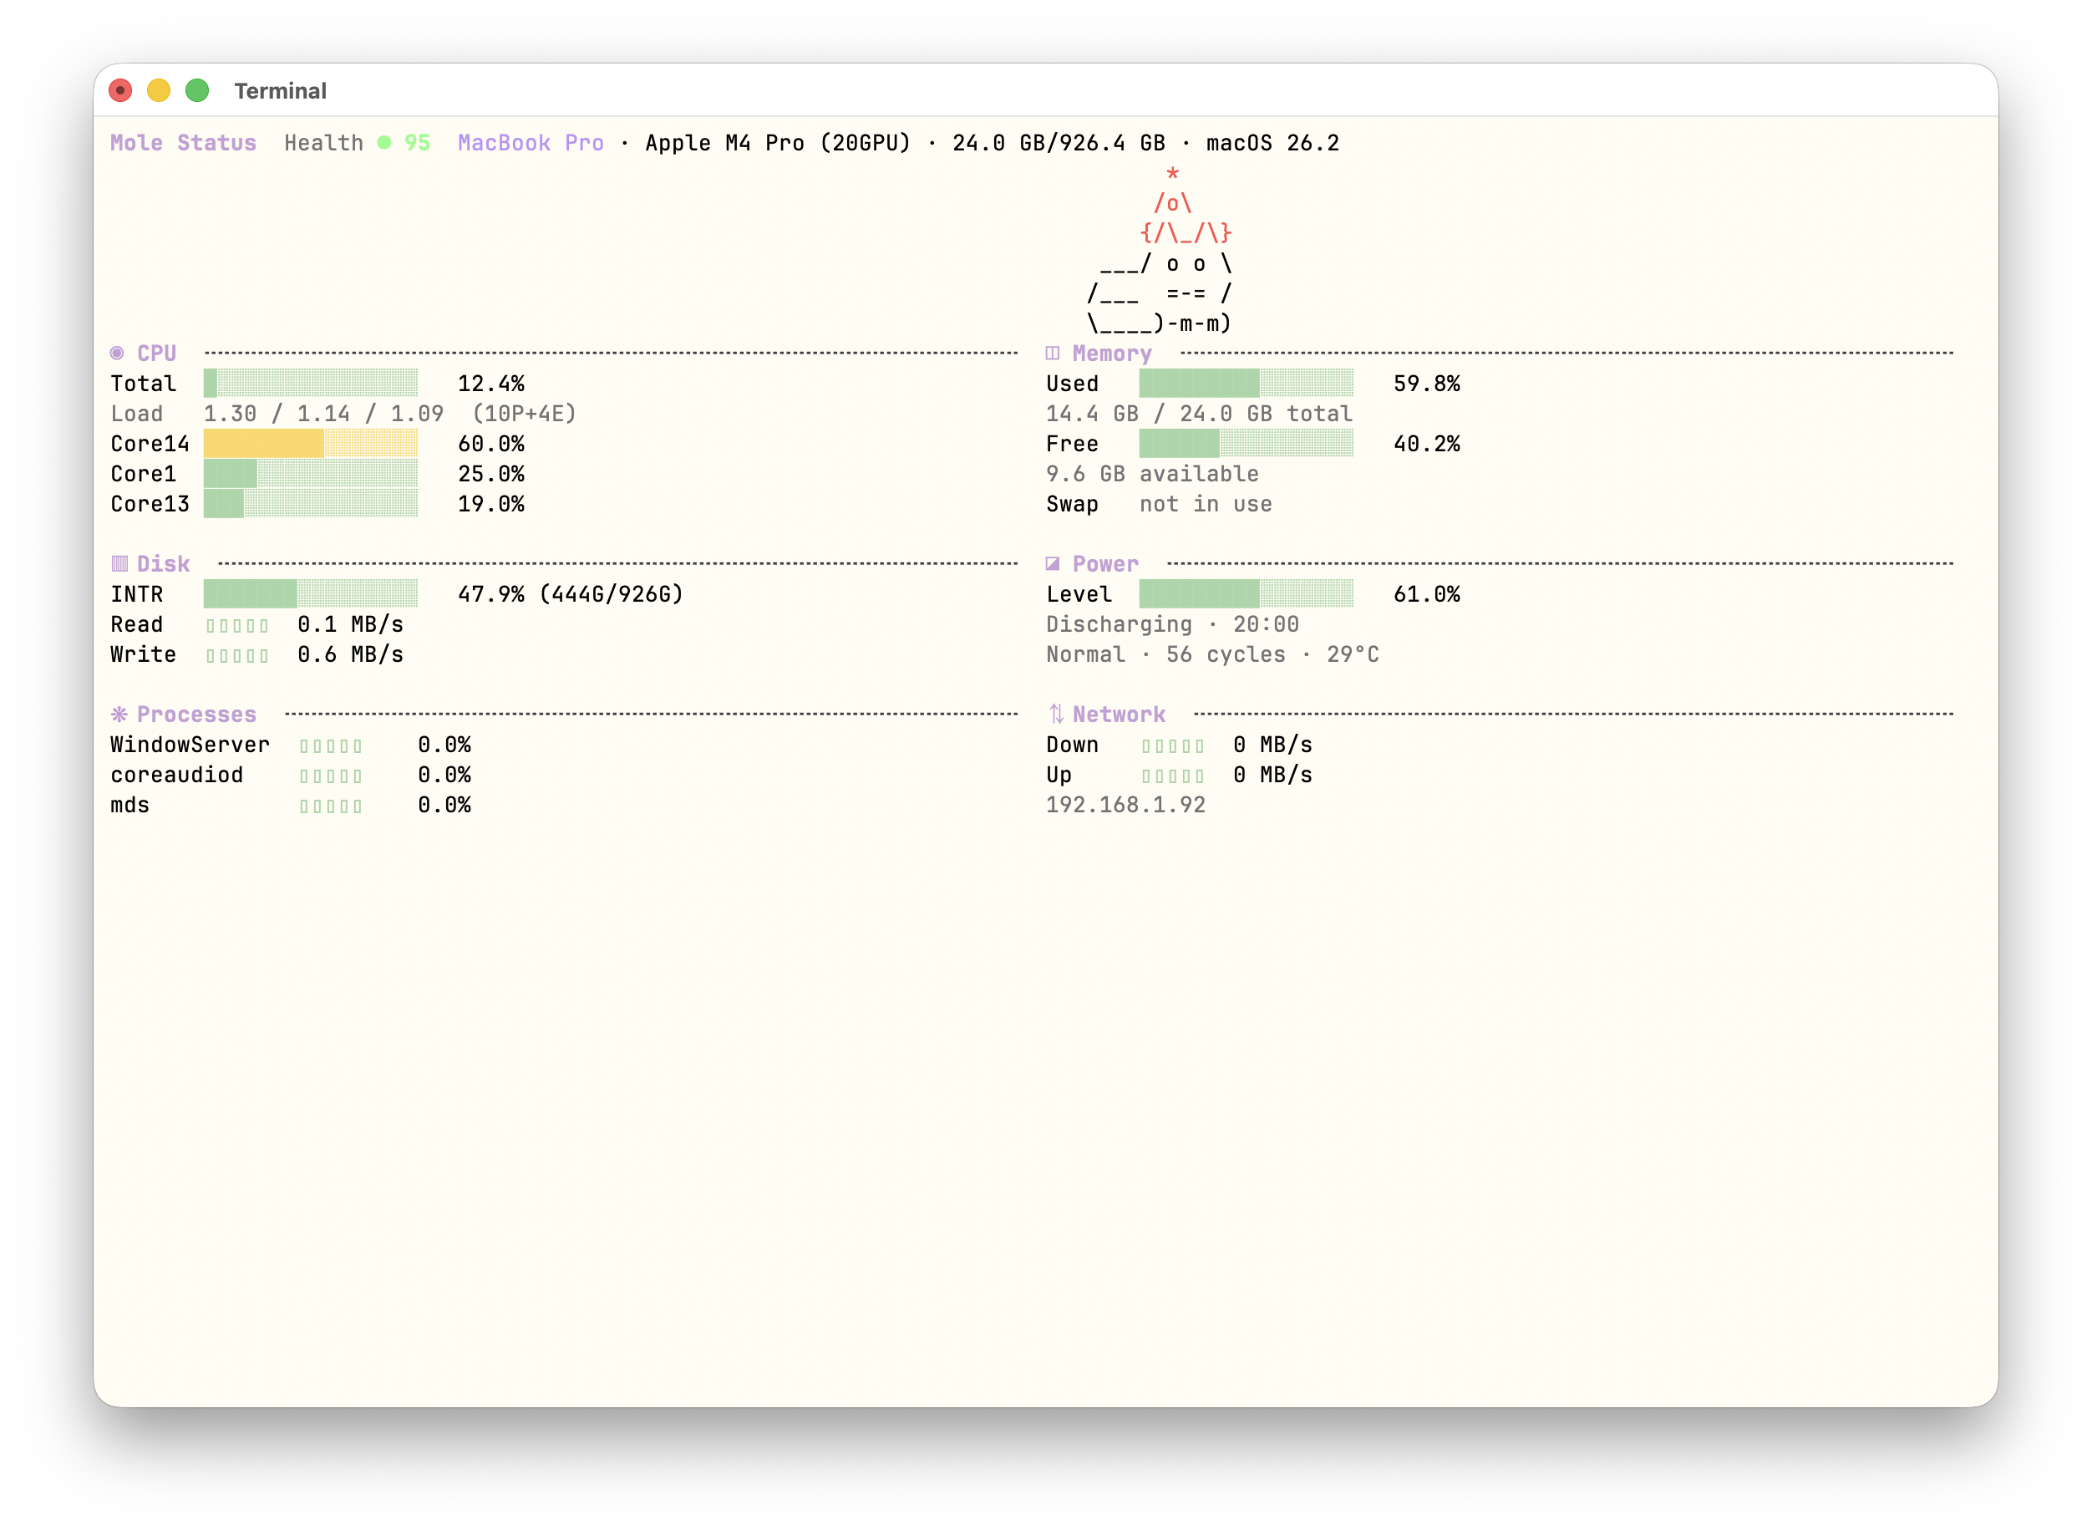Click the Mole Status title
The width and height of the screenshot is (2092, 1531).
click(184, 143)
